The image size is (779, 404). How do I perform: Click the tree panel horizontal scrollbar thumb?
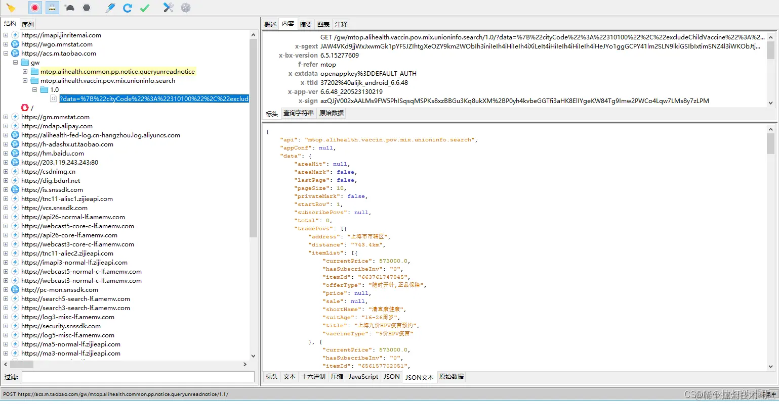pos(22,364)
